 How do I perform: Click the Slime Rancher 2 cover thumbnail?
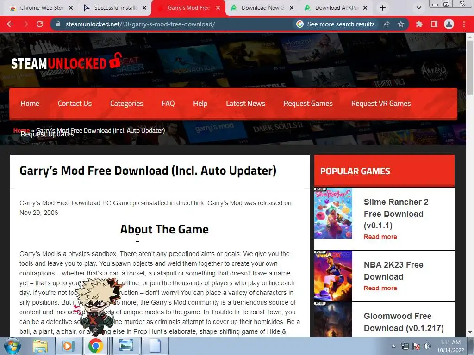pyautogui.click(x=333, y=213)
